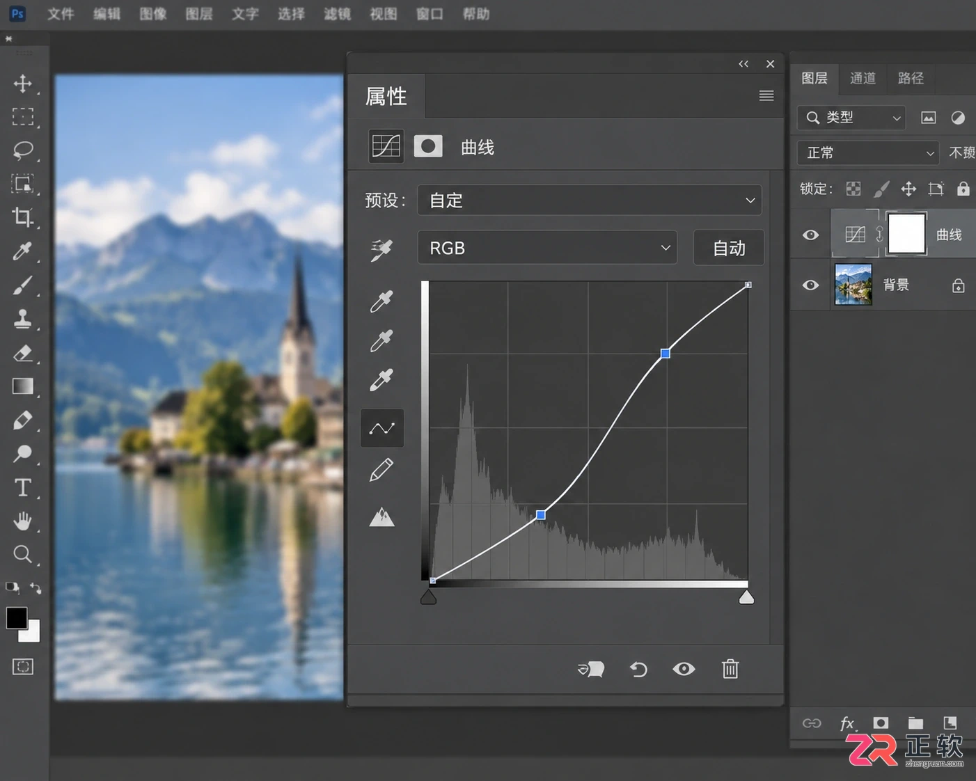This screenshot has height=781, width=976.
Task: Switch to the 通道 tab
Action: (x=863, y=79)
